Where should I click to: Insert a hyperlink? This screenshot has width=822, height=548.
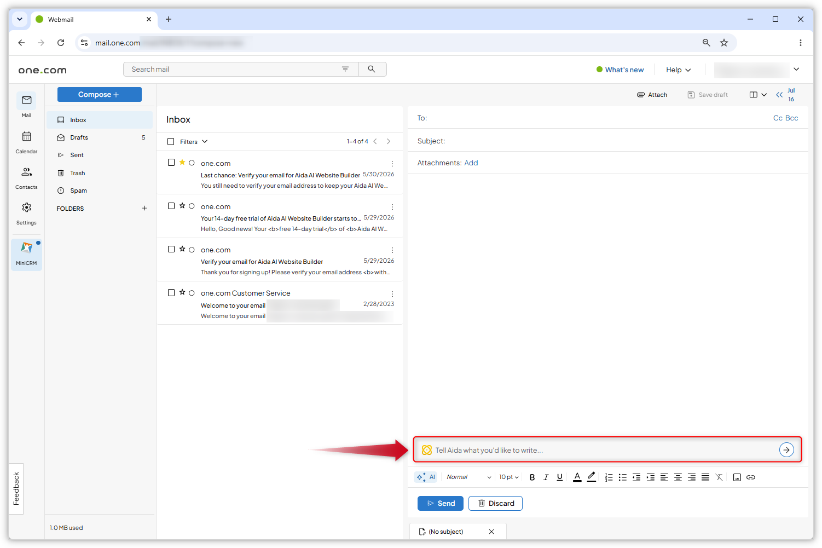pos(751,477)
